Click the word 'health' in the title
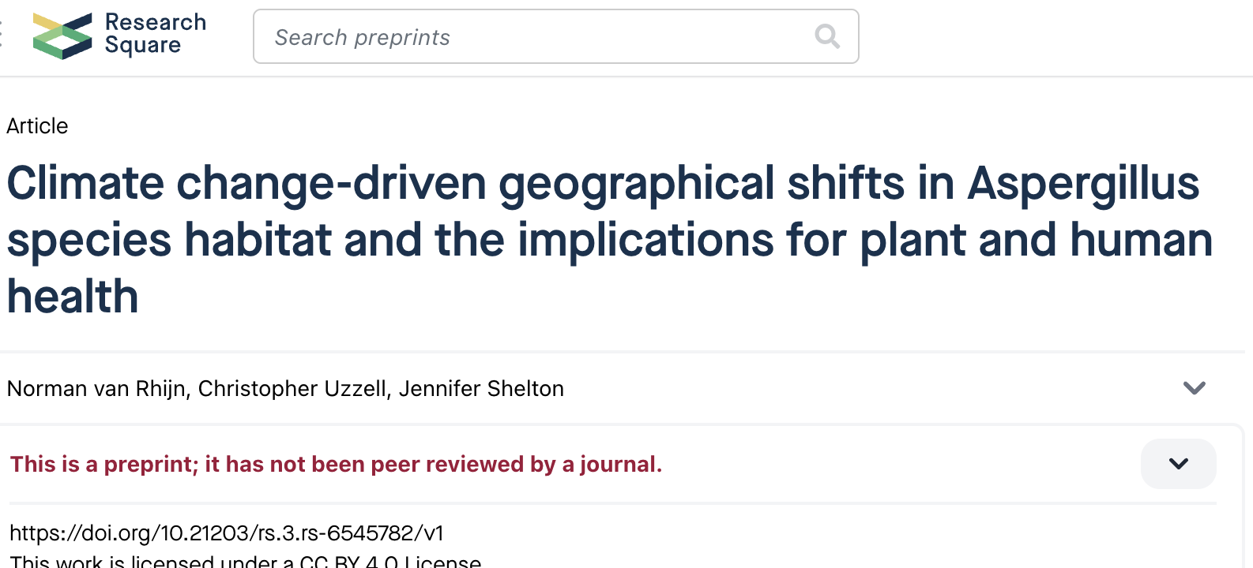This screenshot has width=1253, height=568. pos(73,297)
